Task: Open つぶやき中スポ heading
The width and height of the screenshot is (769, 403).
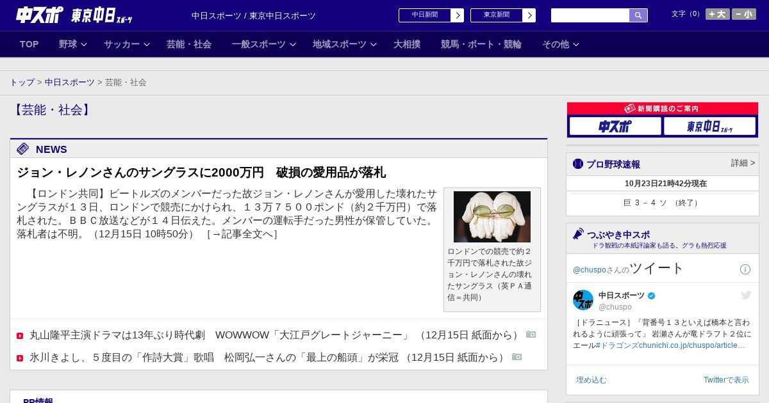Action: point(618,235)
